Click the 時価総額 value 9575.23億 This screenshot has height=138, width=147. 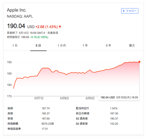coord(48,124)
